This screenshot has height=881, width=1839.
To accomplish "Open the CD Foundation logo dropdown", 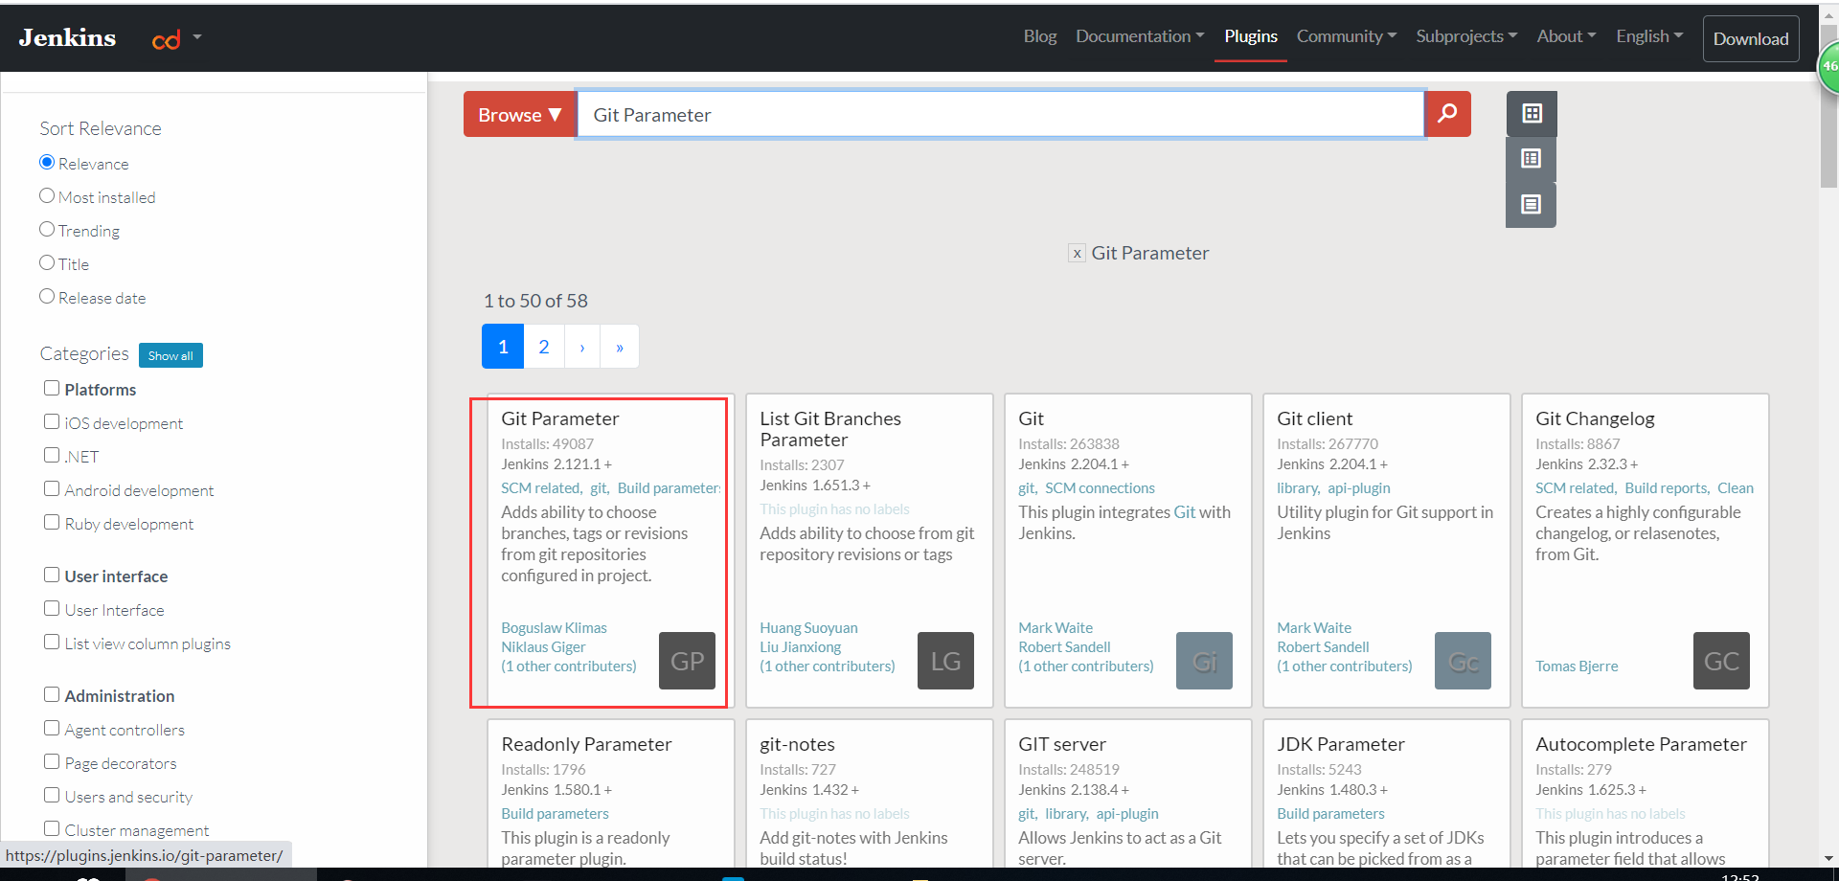I will [x=177, y=38].
